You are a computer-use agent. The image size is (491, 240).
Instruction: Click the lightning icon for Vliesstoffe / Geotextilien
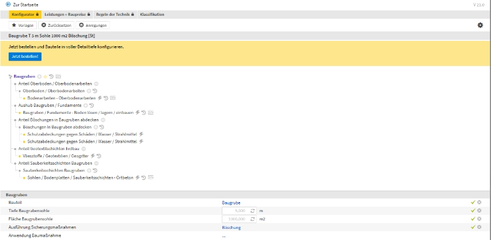tap(92, 156)
